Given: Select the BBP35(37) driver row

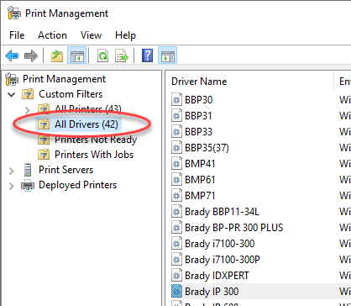Looking at the screenshot, I should (x=207, y=148).
